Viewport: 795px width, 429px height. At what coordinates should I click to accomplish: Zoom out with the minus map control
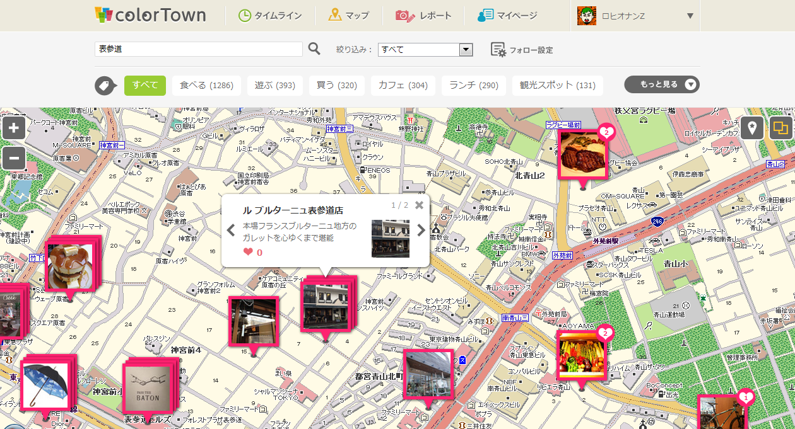[13, 158]
